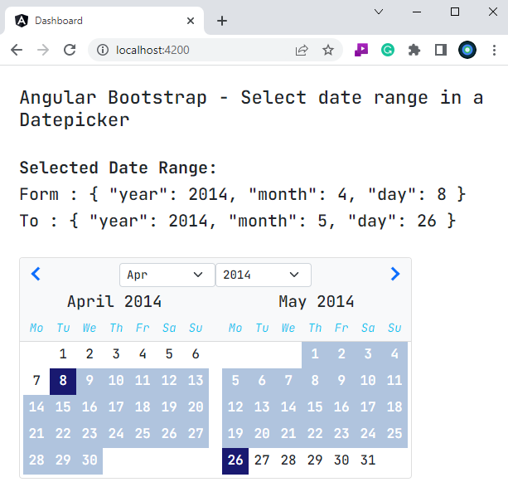Select April 1 in the calendar
This screenshot has width=508, height=487.
(x=63, y=353)
